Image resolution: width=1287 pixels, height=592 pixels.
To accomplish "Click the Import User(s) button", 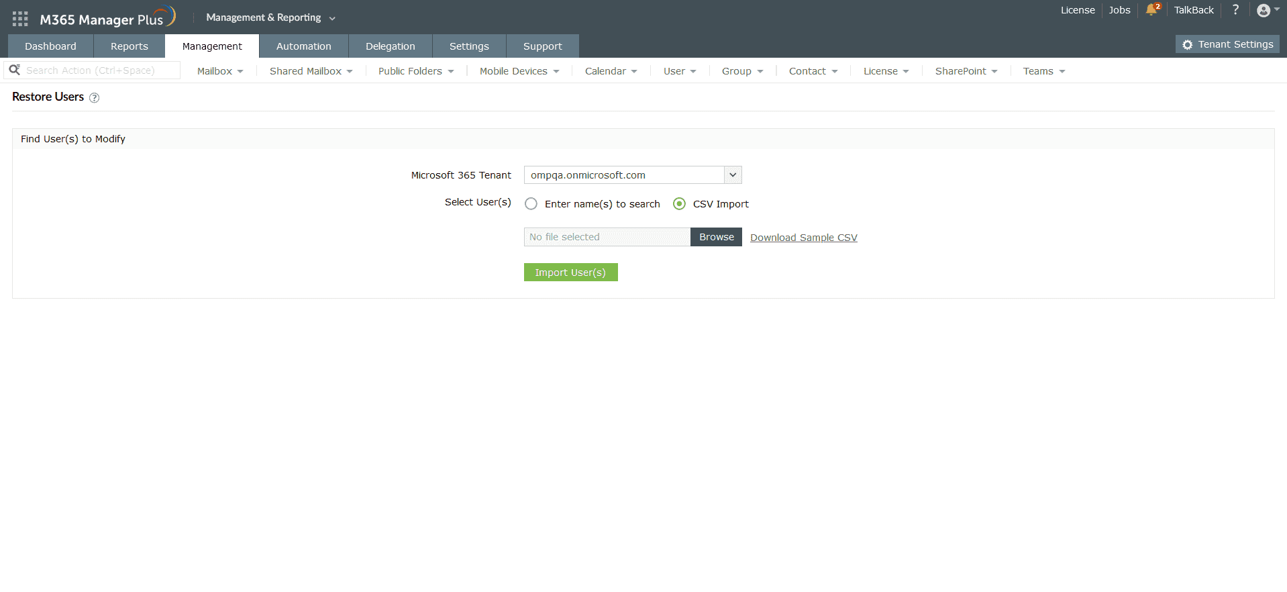I will (570, 273).
